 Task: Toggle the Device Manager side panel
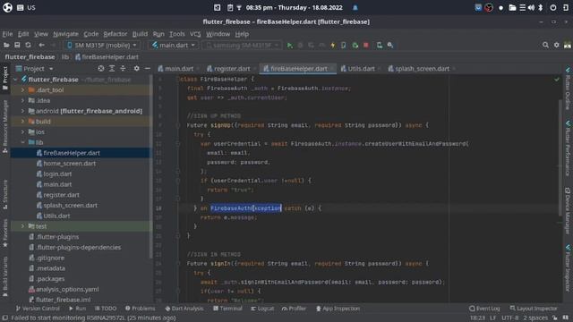click(x=568, y=211)
